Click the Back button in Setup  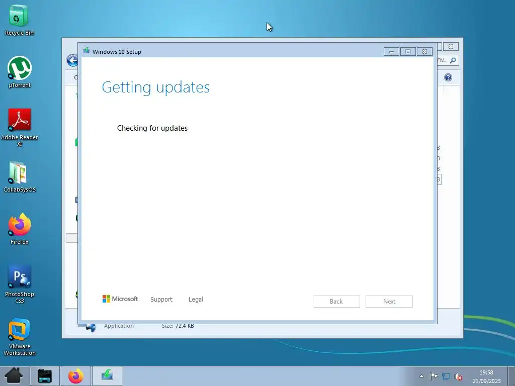336,302
